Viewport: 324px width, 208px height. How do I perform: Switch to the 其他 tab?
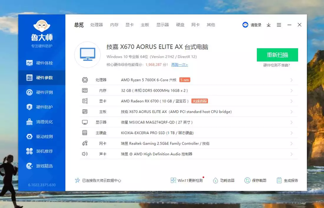coord(211,25)
